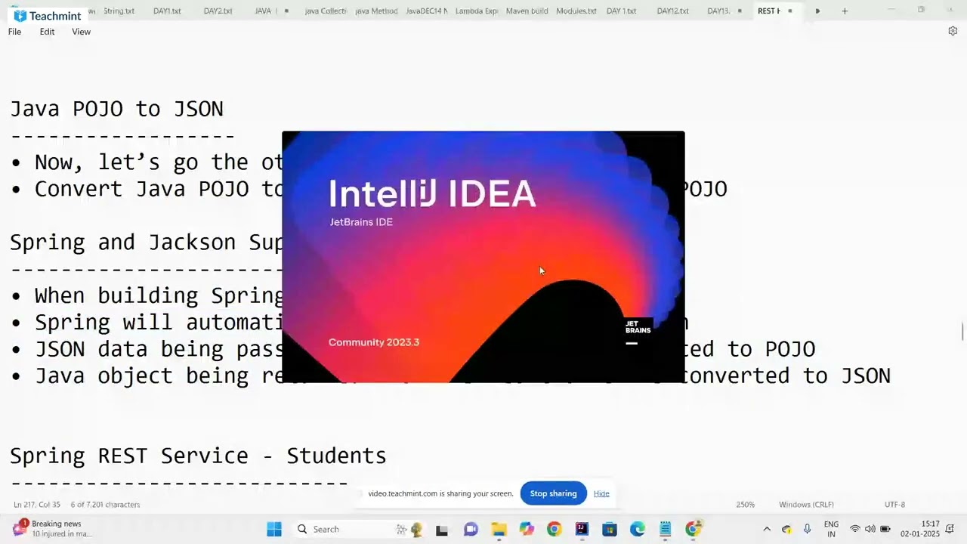Image resolution: width=967 pixels, height=544 pixels.
Task: Switch to the DAY 1.txt tab
Action: click(621, 11)
